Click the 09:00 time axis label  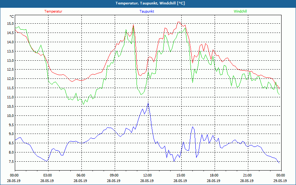click(x=114, y=175)
